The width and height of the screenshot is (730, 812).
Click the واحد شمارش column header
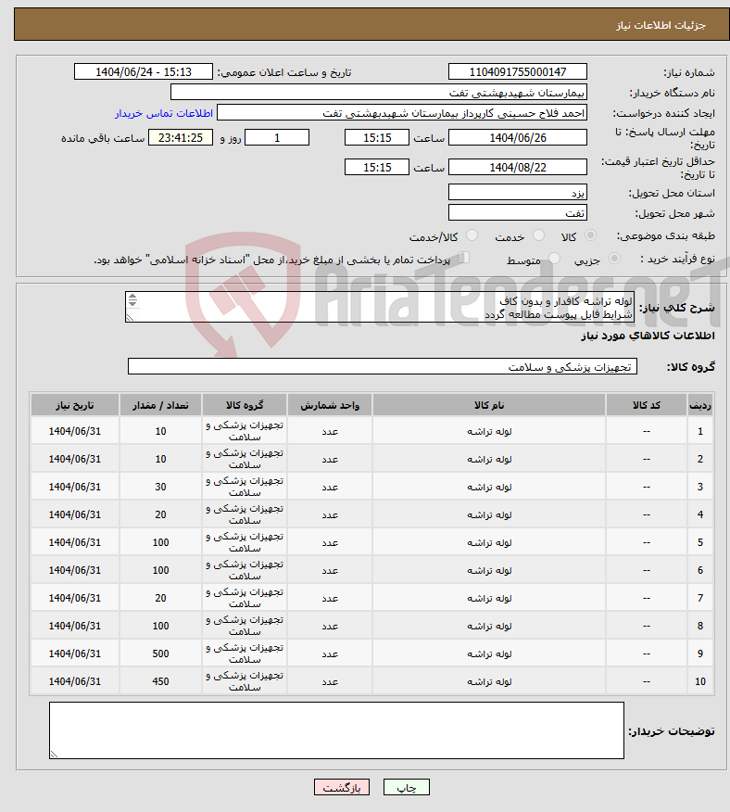point(330,405)
